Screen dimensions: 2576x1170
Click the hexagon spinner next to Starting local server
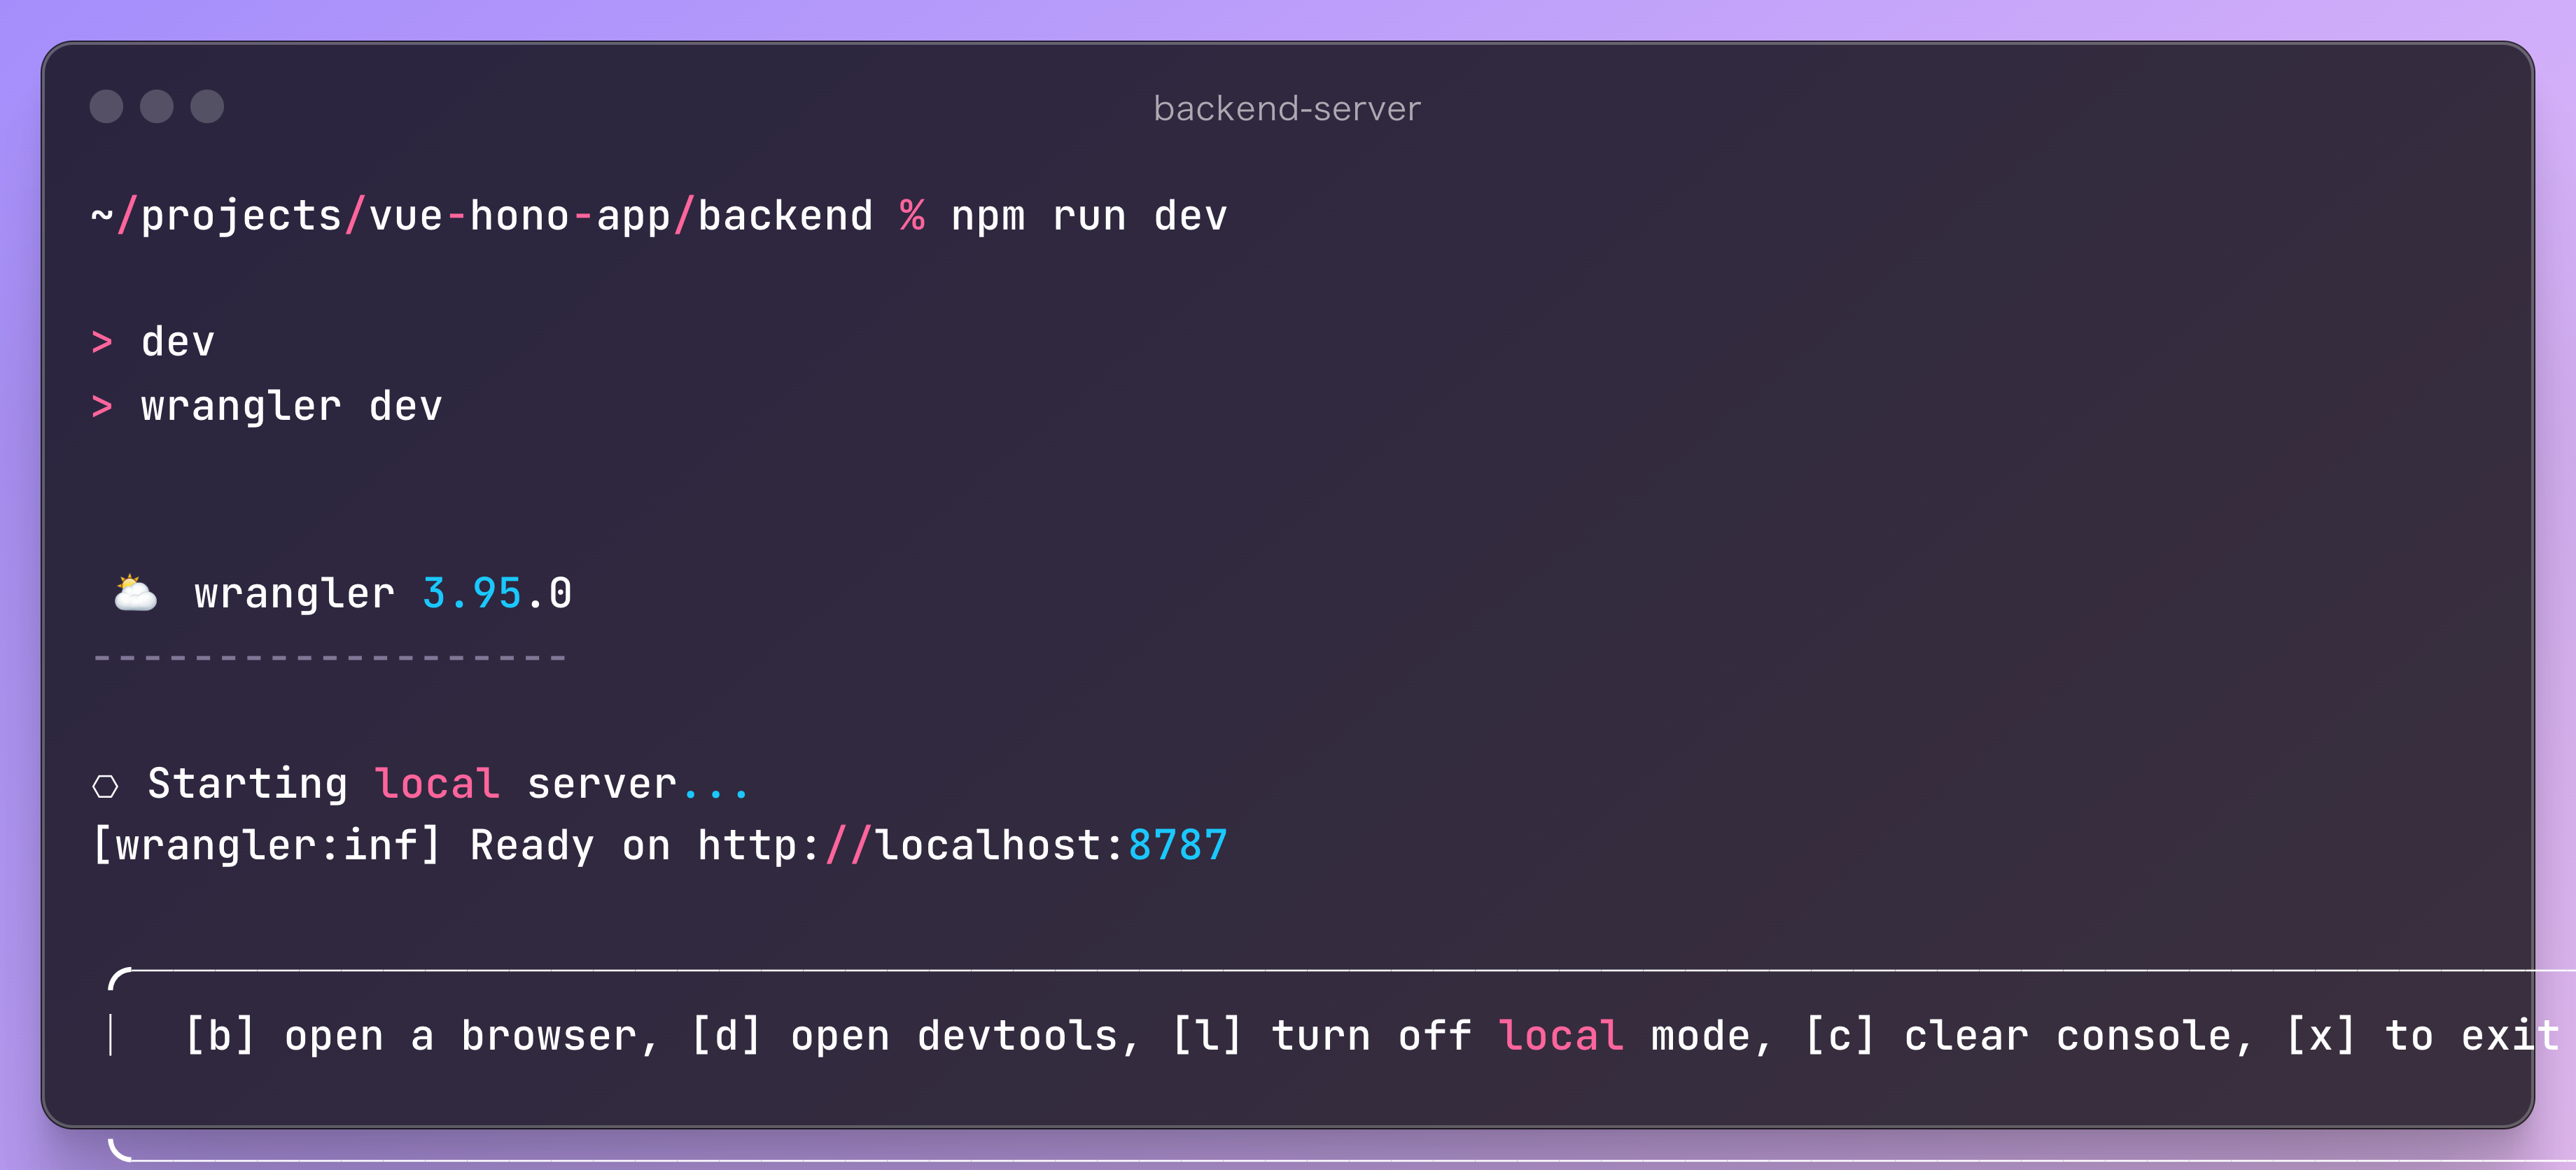107,784
